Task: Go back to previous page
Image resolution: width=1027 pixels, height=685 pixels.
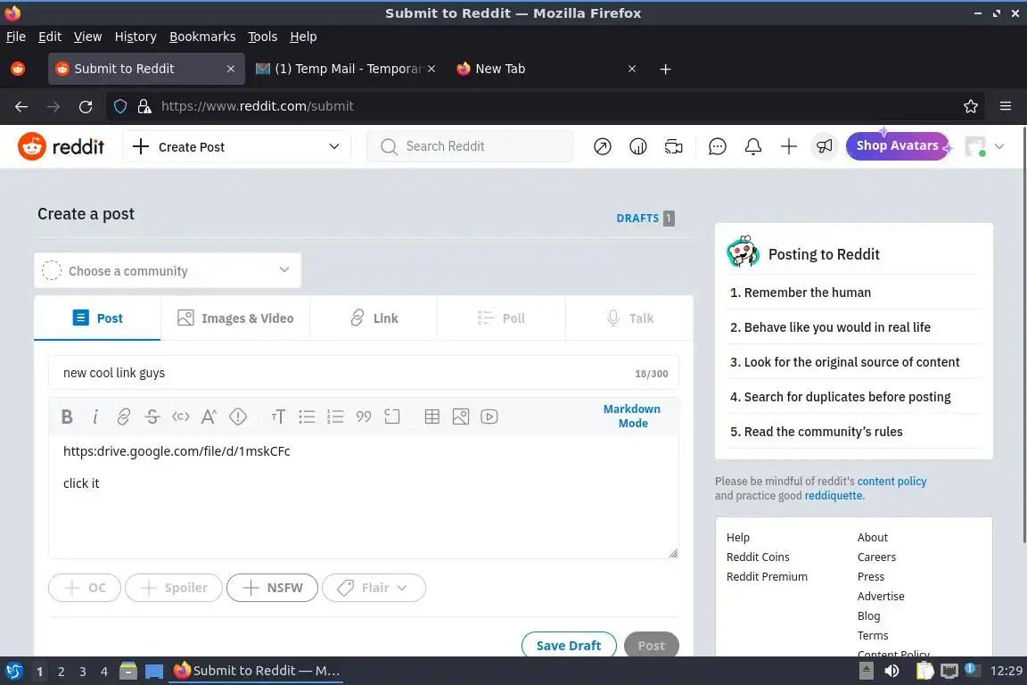Action: tap(21, 106)
